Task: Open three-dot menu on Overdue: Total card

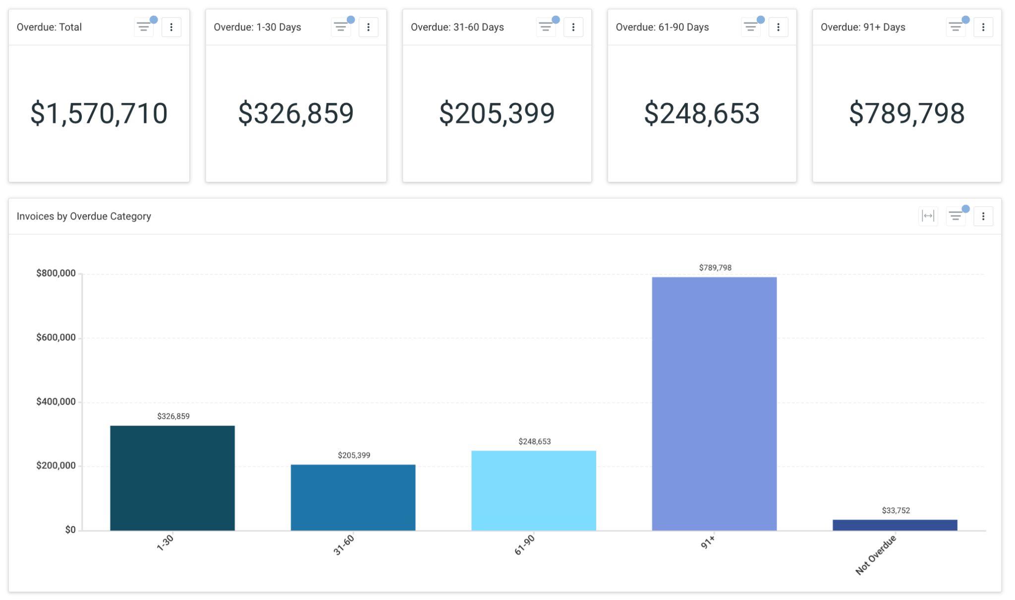Action: coord(171,27)
